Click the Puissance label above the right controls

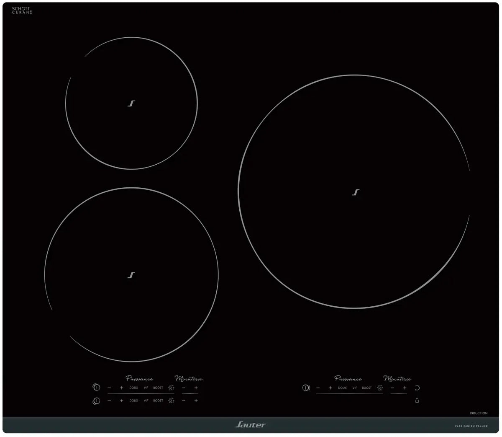(348, 379)
